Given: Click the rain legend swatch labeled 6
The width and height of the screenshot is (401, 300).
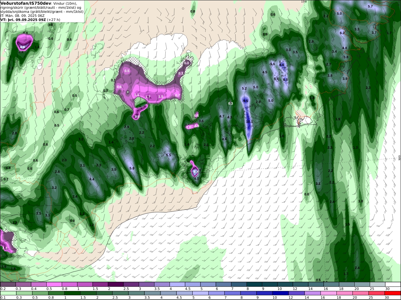Looking at the screenshot, I should (216, 293).
